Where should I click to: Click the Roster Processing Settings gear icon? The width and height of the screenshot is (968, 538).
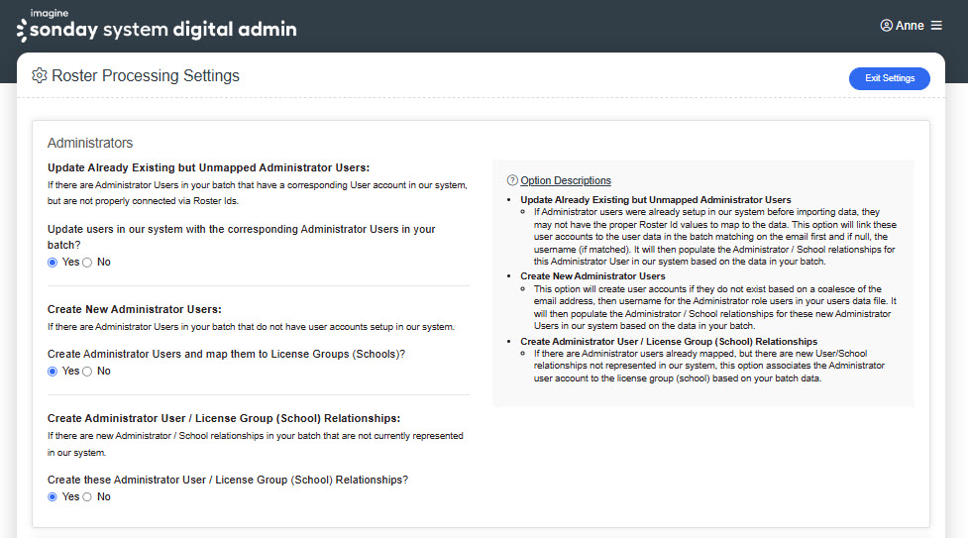point(40,75)
